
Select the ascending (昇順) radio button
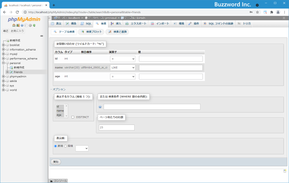(56, 146)
